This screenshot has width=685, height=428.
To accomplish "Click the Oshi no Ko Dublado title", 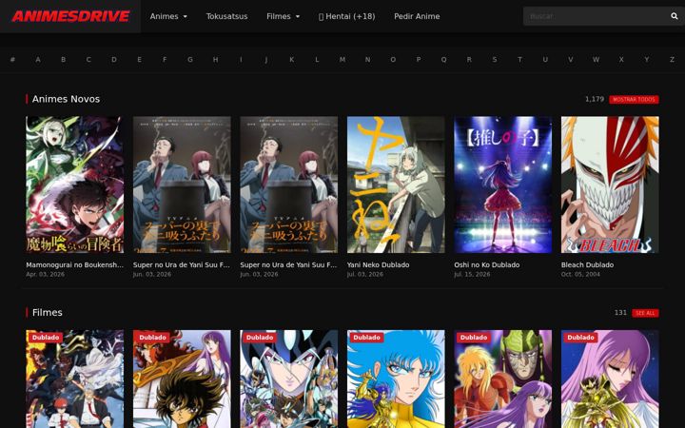I will click(x=487, y=264).
